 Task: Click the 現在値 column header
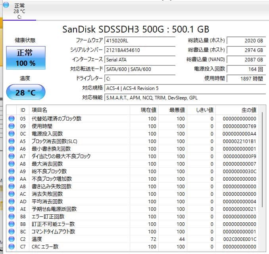(144, 110)
